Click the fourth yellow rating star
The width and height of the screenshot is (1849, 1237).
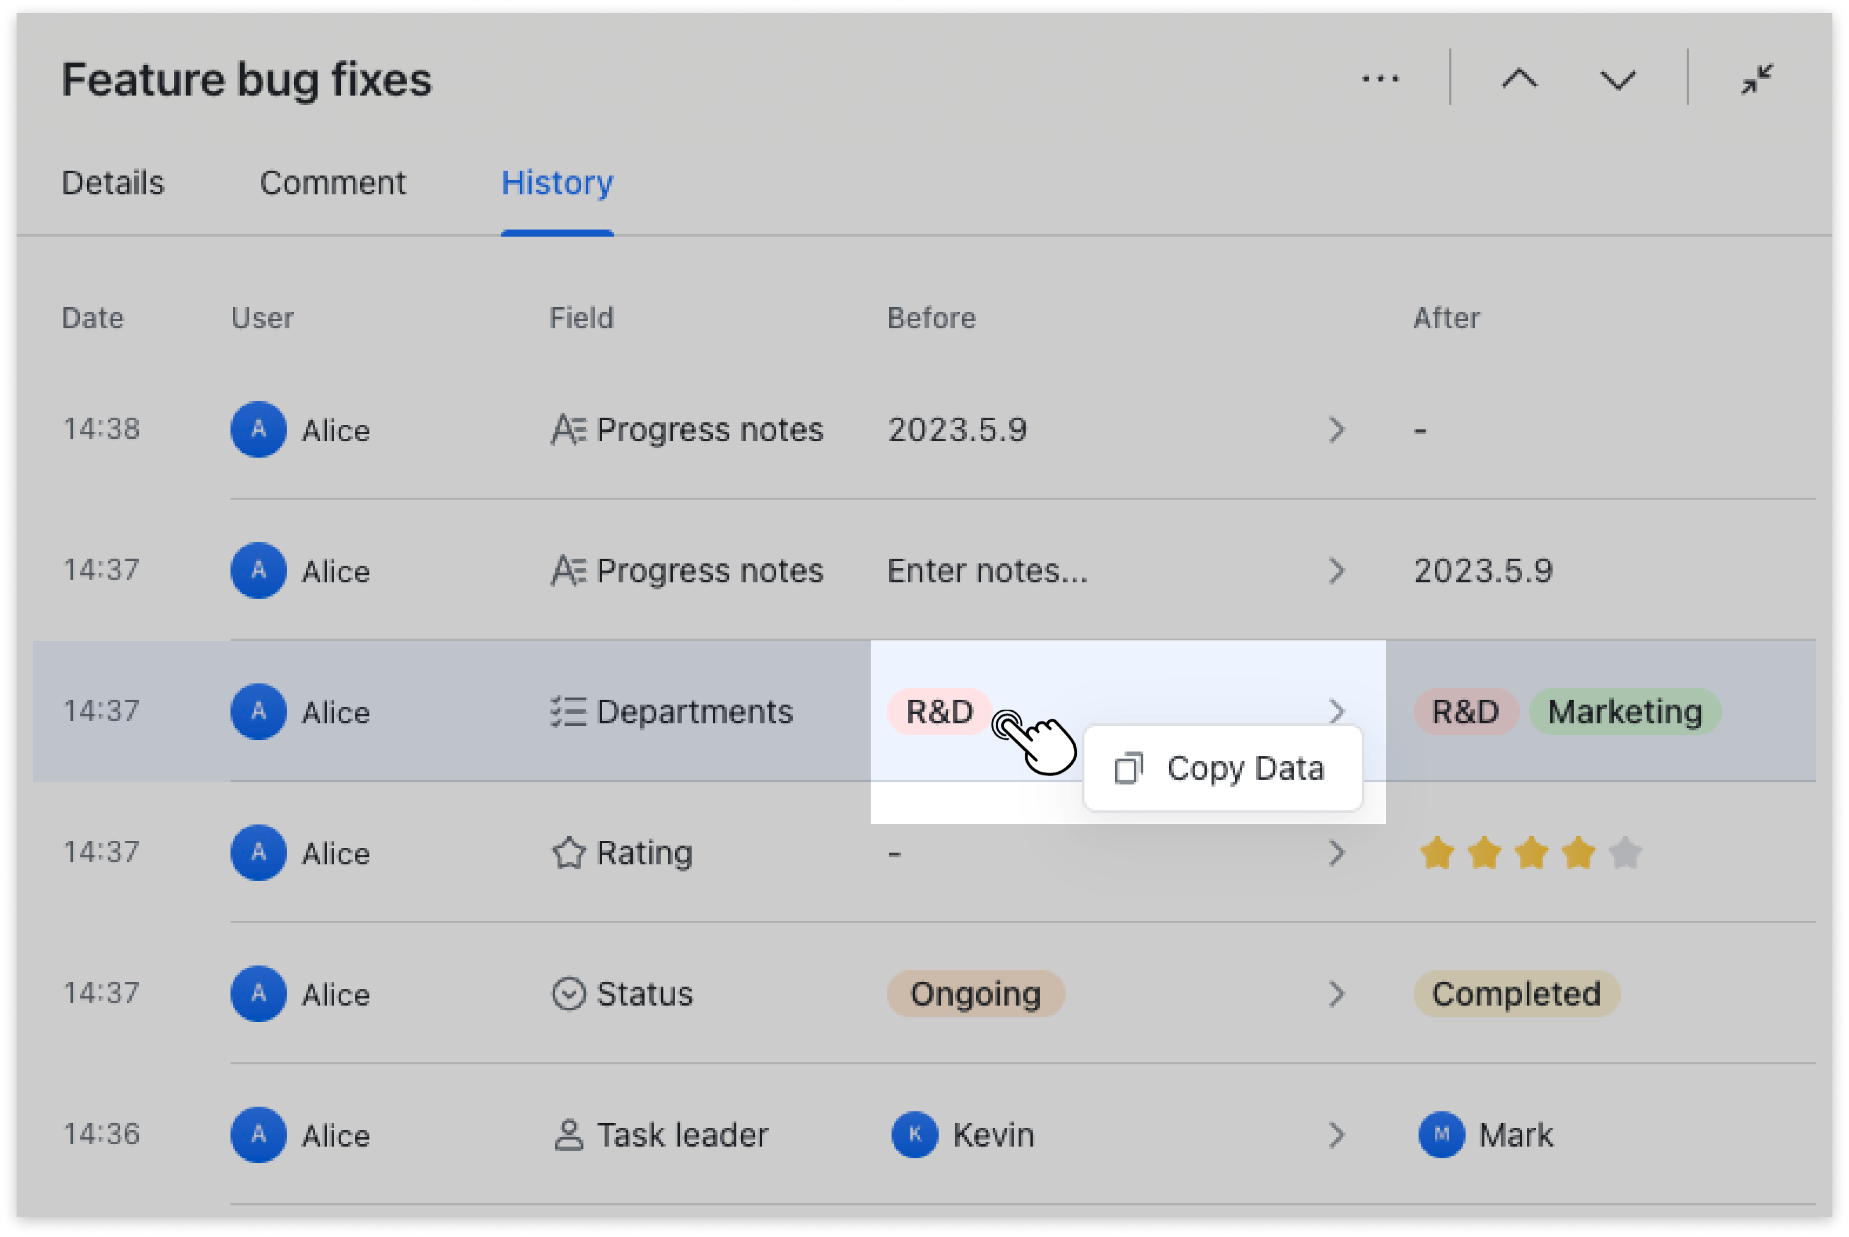(1578, 853)
